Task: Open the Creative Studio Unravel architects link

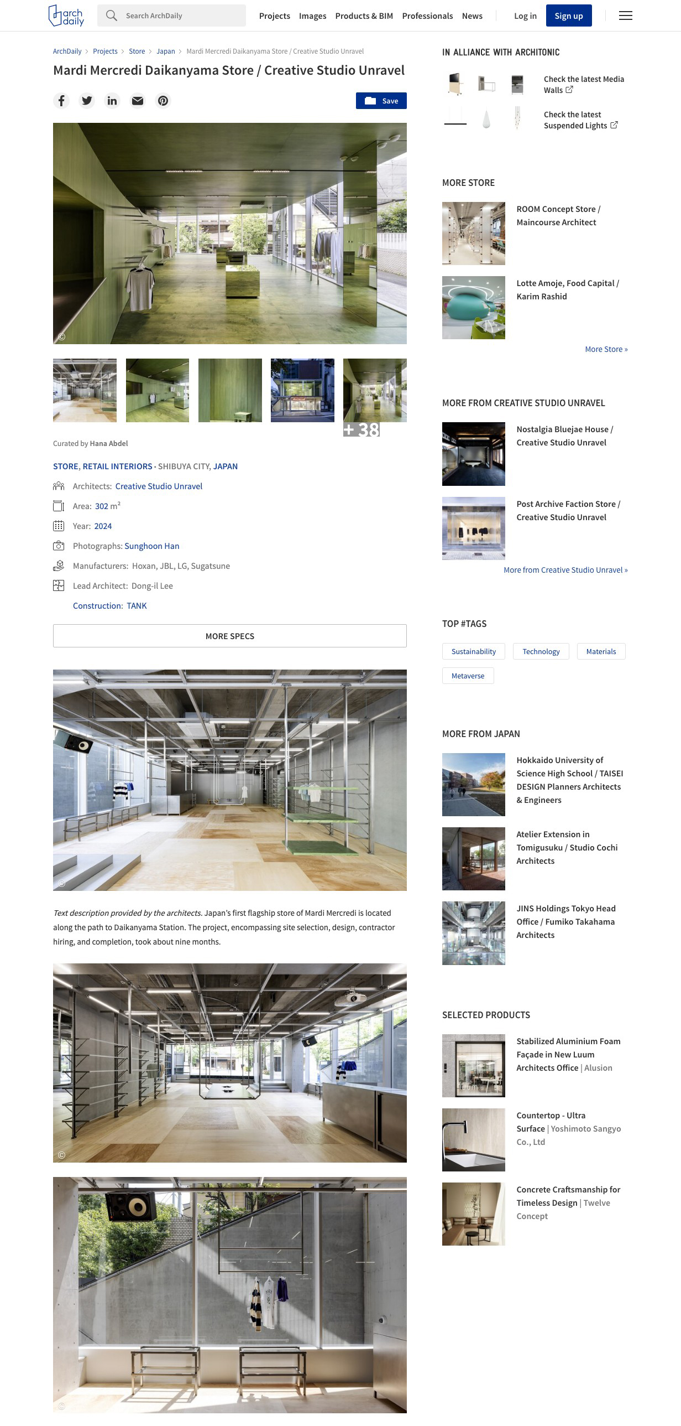Action: tap(159, 486)
